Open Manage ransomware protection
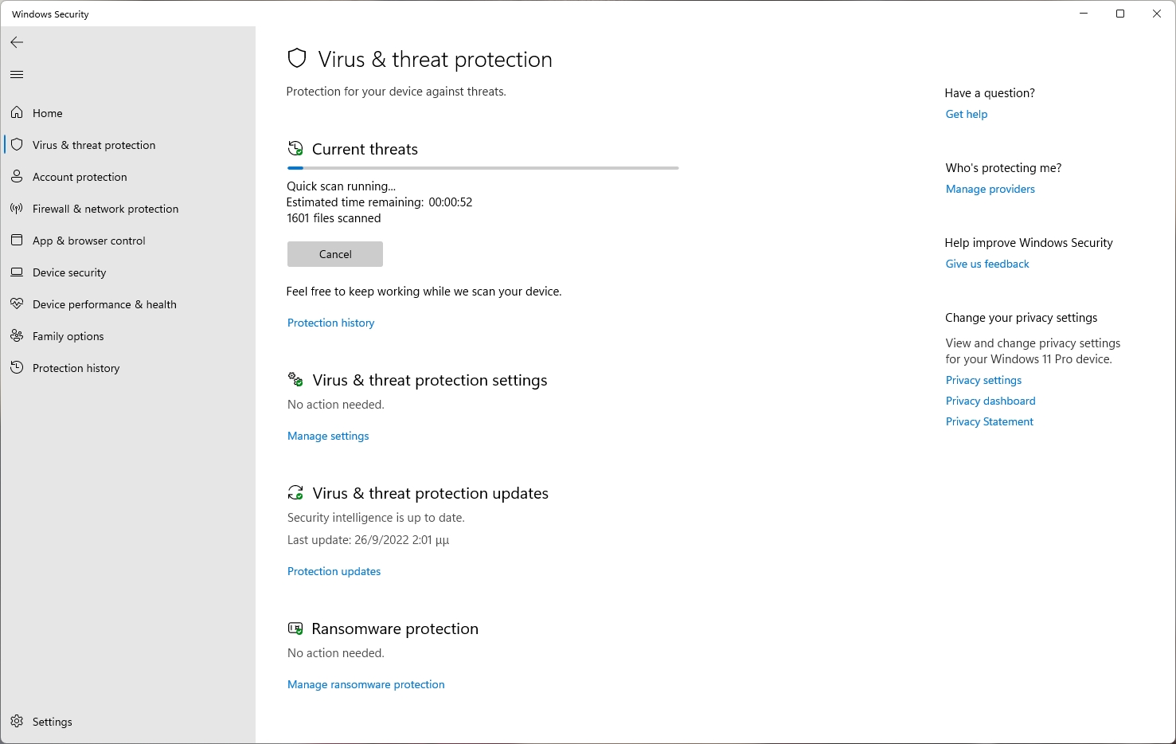The image size is (1176, 744). click(x=365, y=683)
